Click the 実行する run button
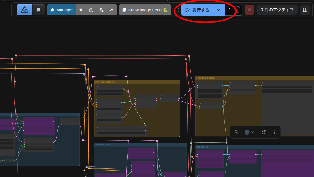The width and height of the screenshot is (314, 177). (x=197, y=10)
